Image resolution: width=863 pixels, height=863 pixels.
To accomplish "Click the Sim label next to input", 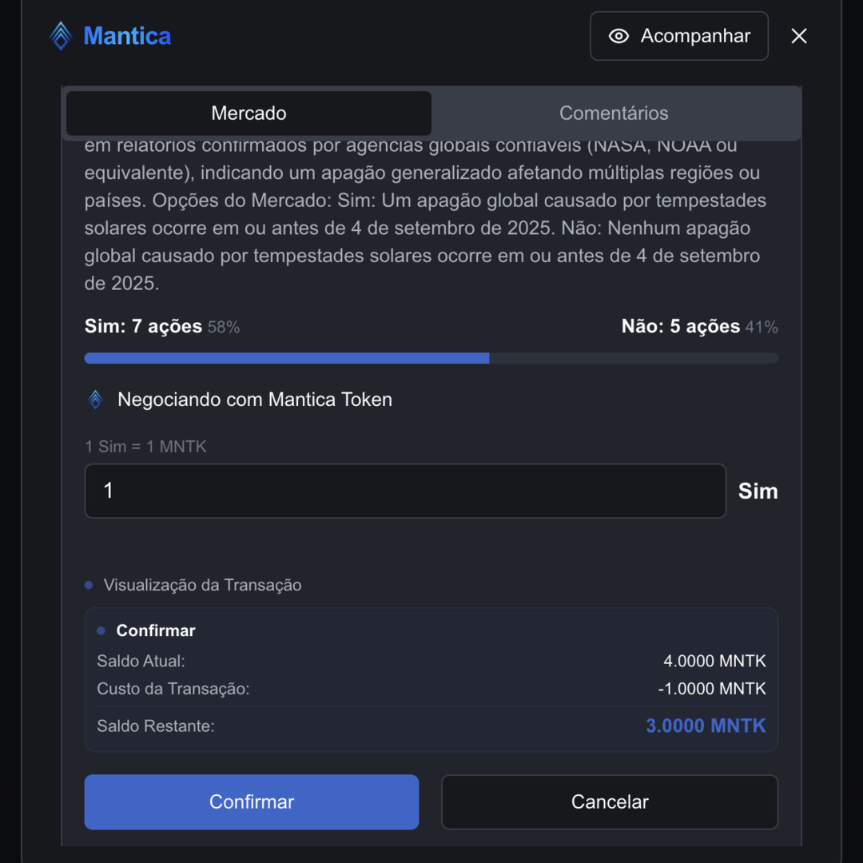I will 758,491.
